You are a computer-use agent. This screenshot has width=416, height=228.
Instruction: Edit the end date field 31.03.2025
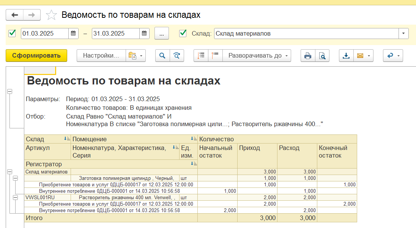[116, 33]
